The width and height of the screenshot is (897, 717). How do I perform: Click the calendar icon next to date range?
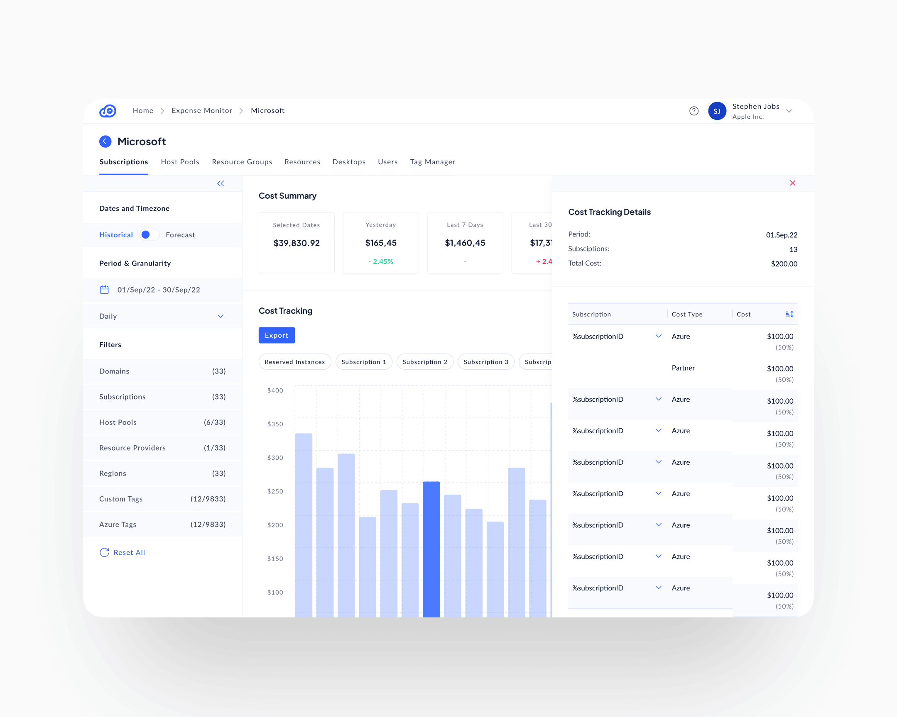pyautogui.click(x=104, y=290)
